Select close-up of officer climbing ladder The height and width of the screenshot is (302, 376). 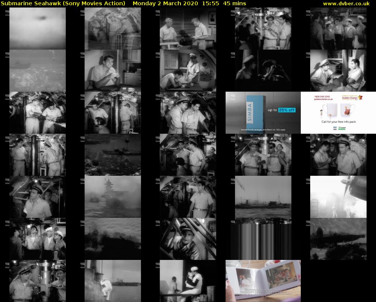click(x=188, y=239)
